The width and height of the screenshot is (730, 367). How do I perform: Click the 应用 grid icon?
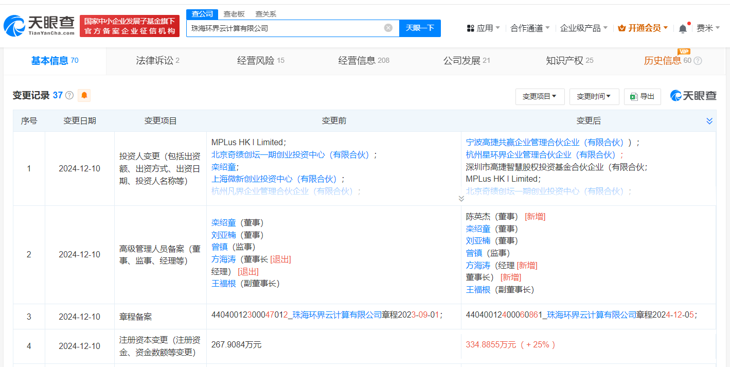coord(470,28)
